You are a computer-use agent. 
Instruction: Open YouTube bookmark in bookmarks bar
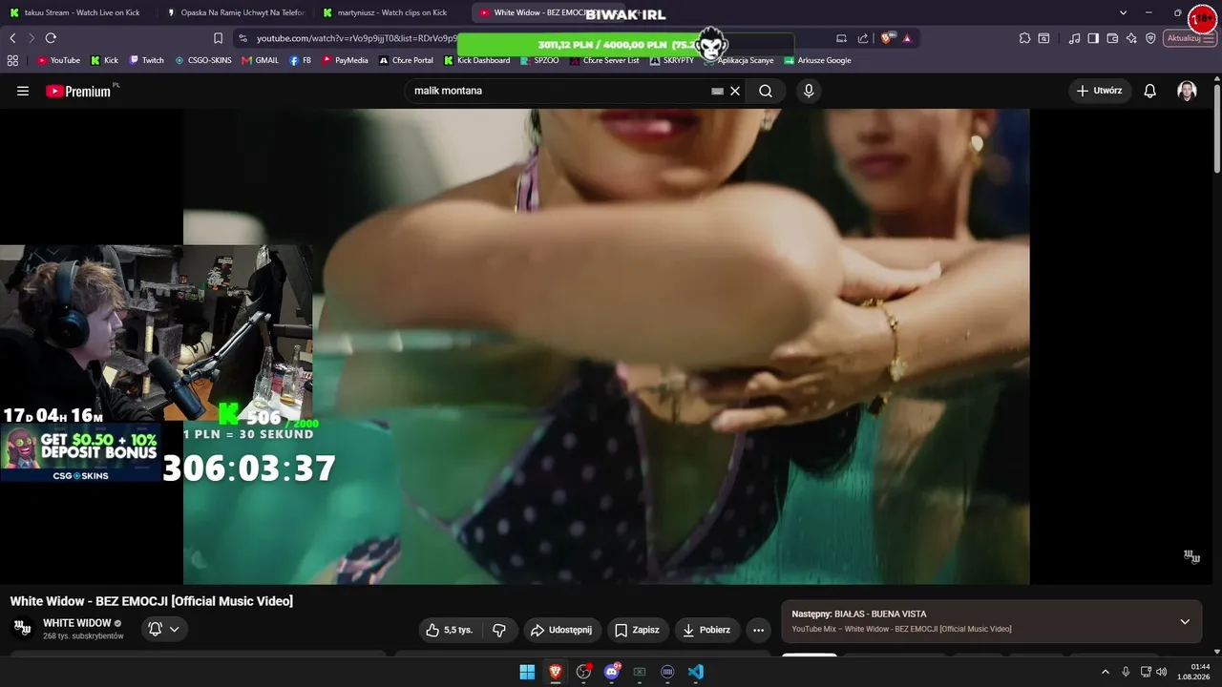coord(58,60)
